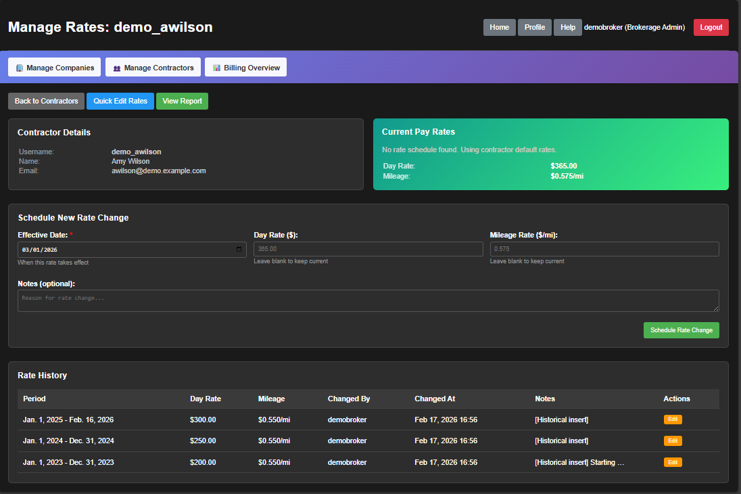Viewport: 741px width, 494px height.
Task: Submit with Schedule Rate Change button
Action: [x=681, y=330]
